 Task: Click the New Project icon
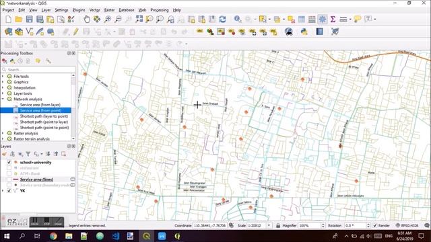(8, 19)
